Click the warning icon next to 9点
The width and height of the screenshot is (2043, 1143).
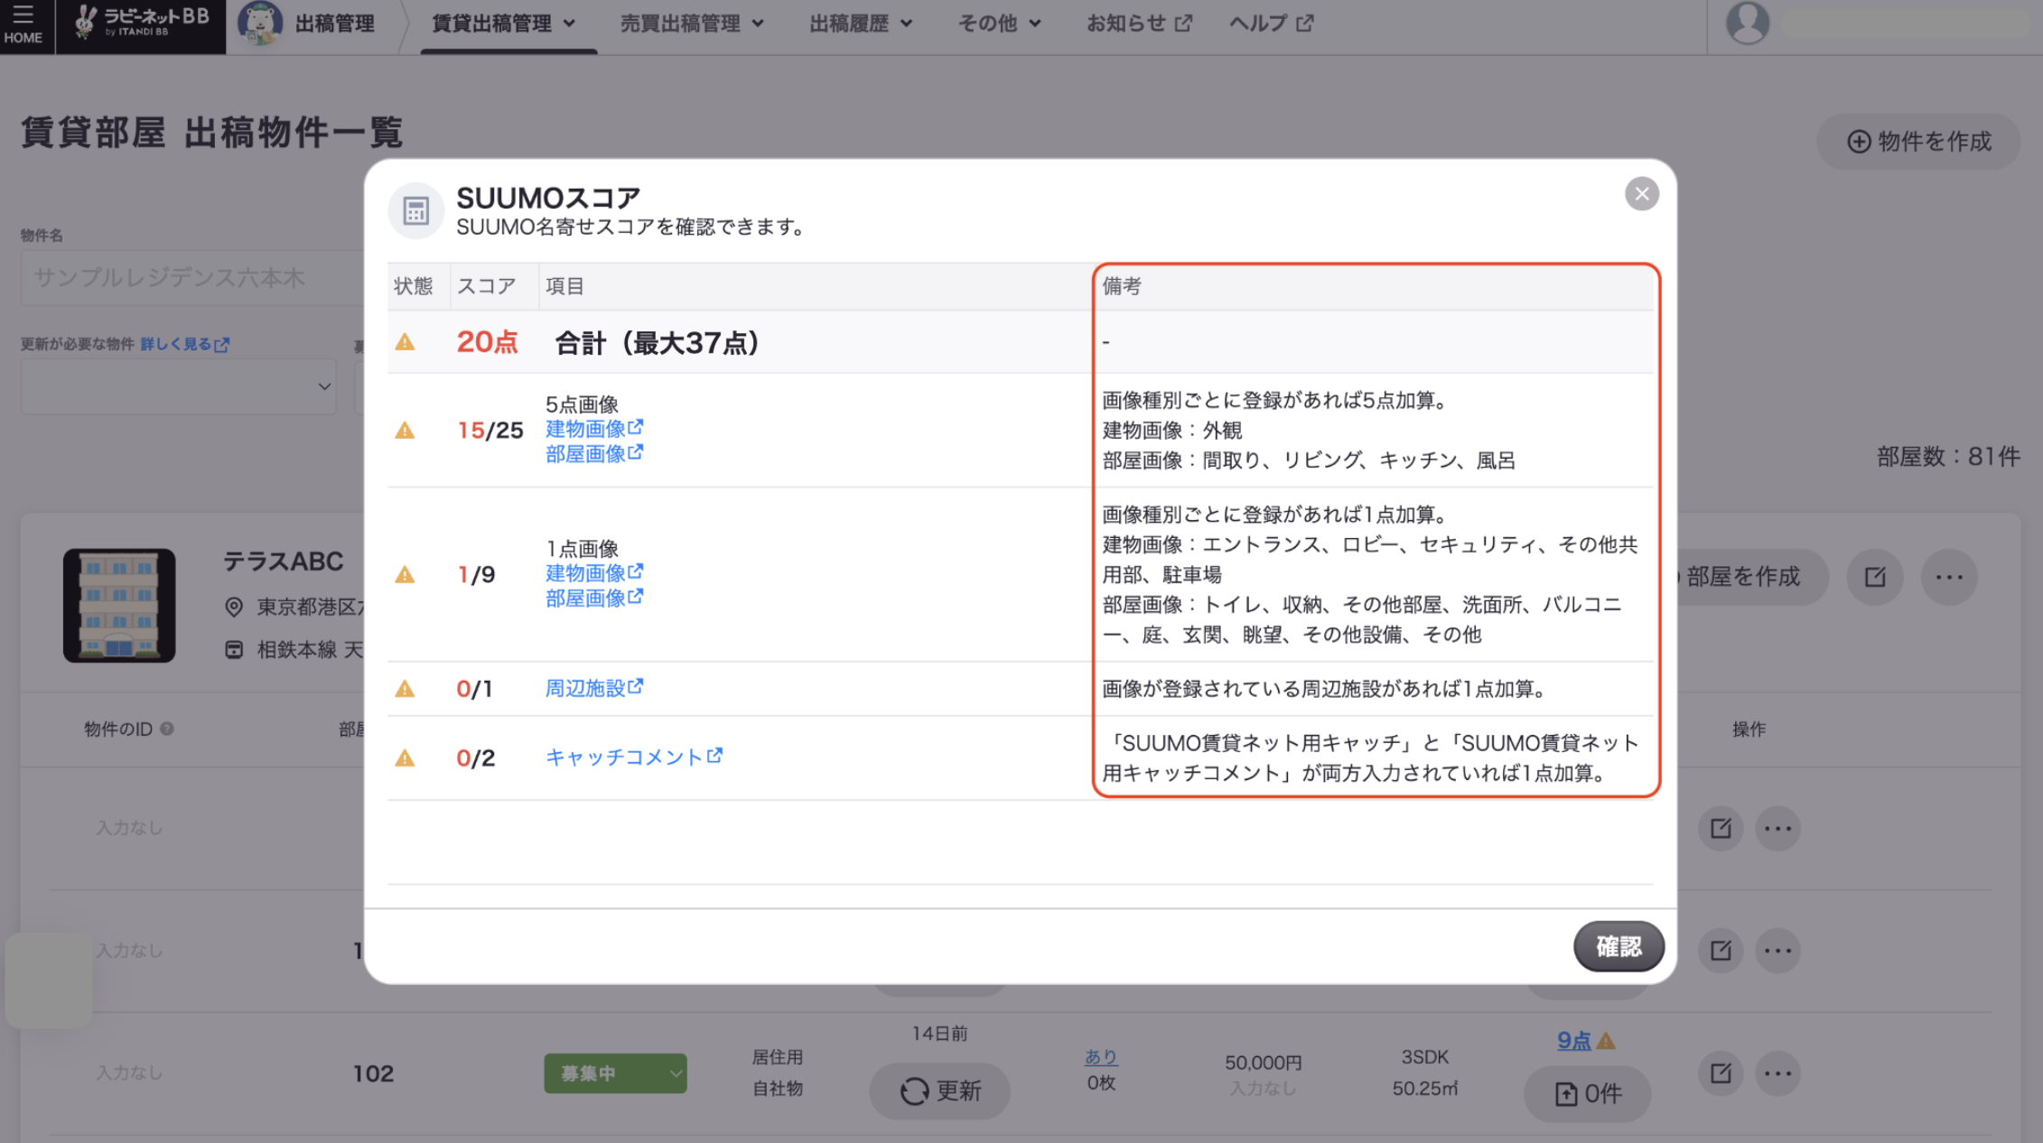point(1606,1041)
